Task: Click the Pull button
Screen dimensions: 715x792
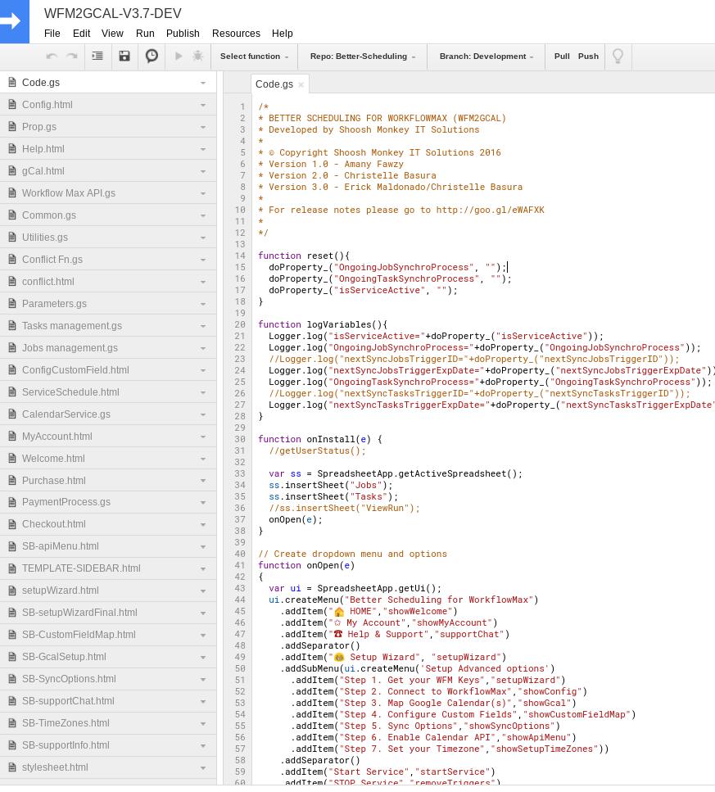Action: [562, 57]
